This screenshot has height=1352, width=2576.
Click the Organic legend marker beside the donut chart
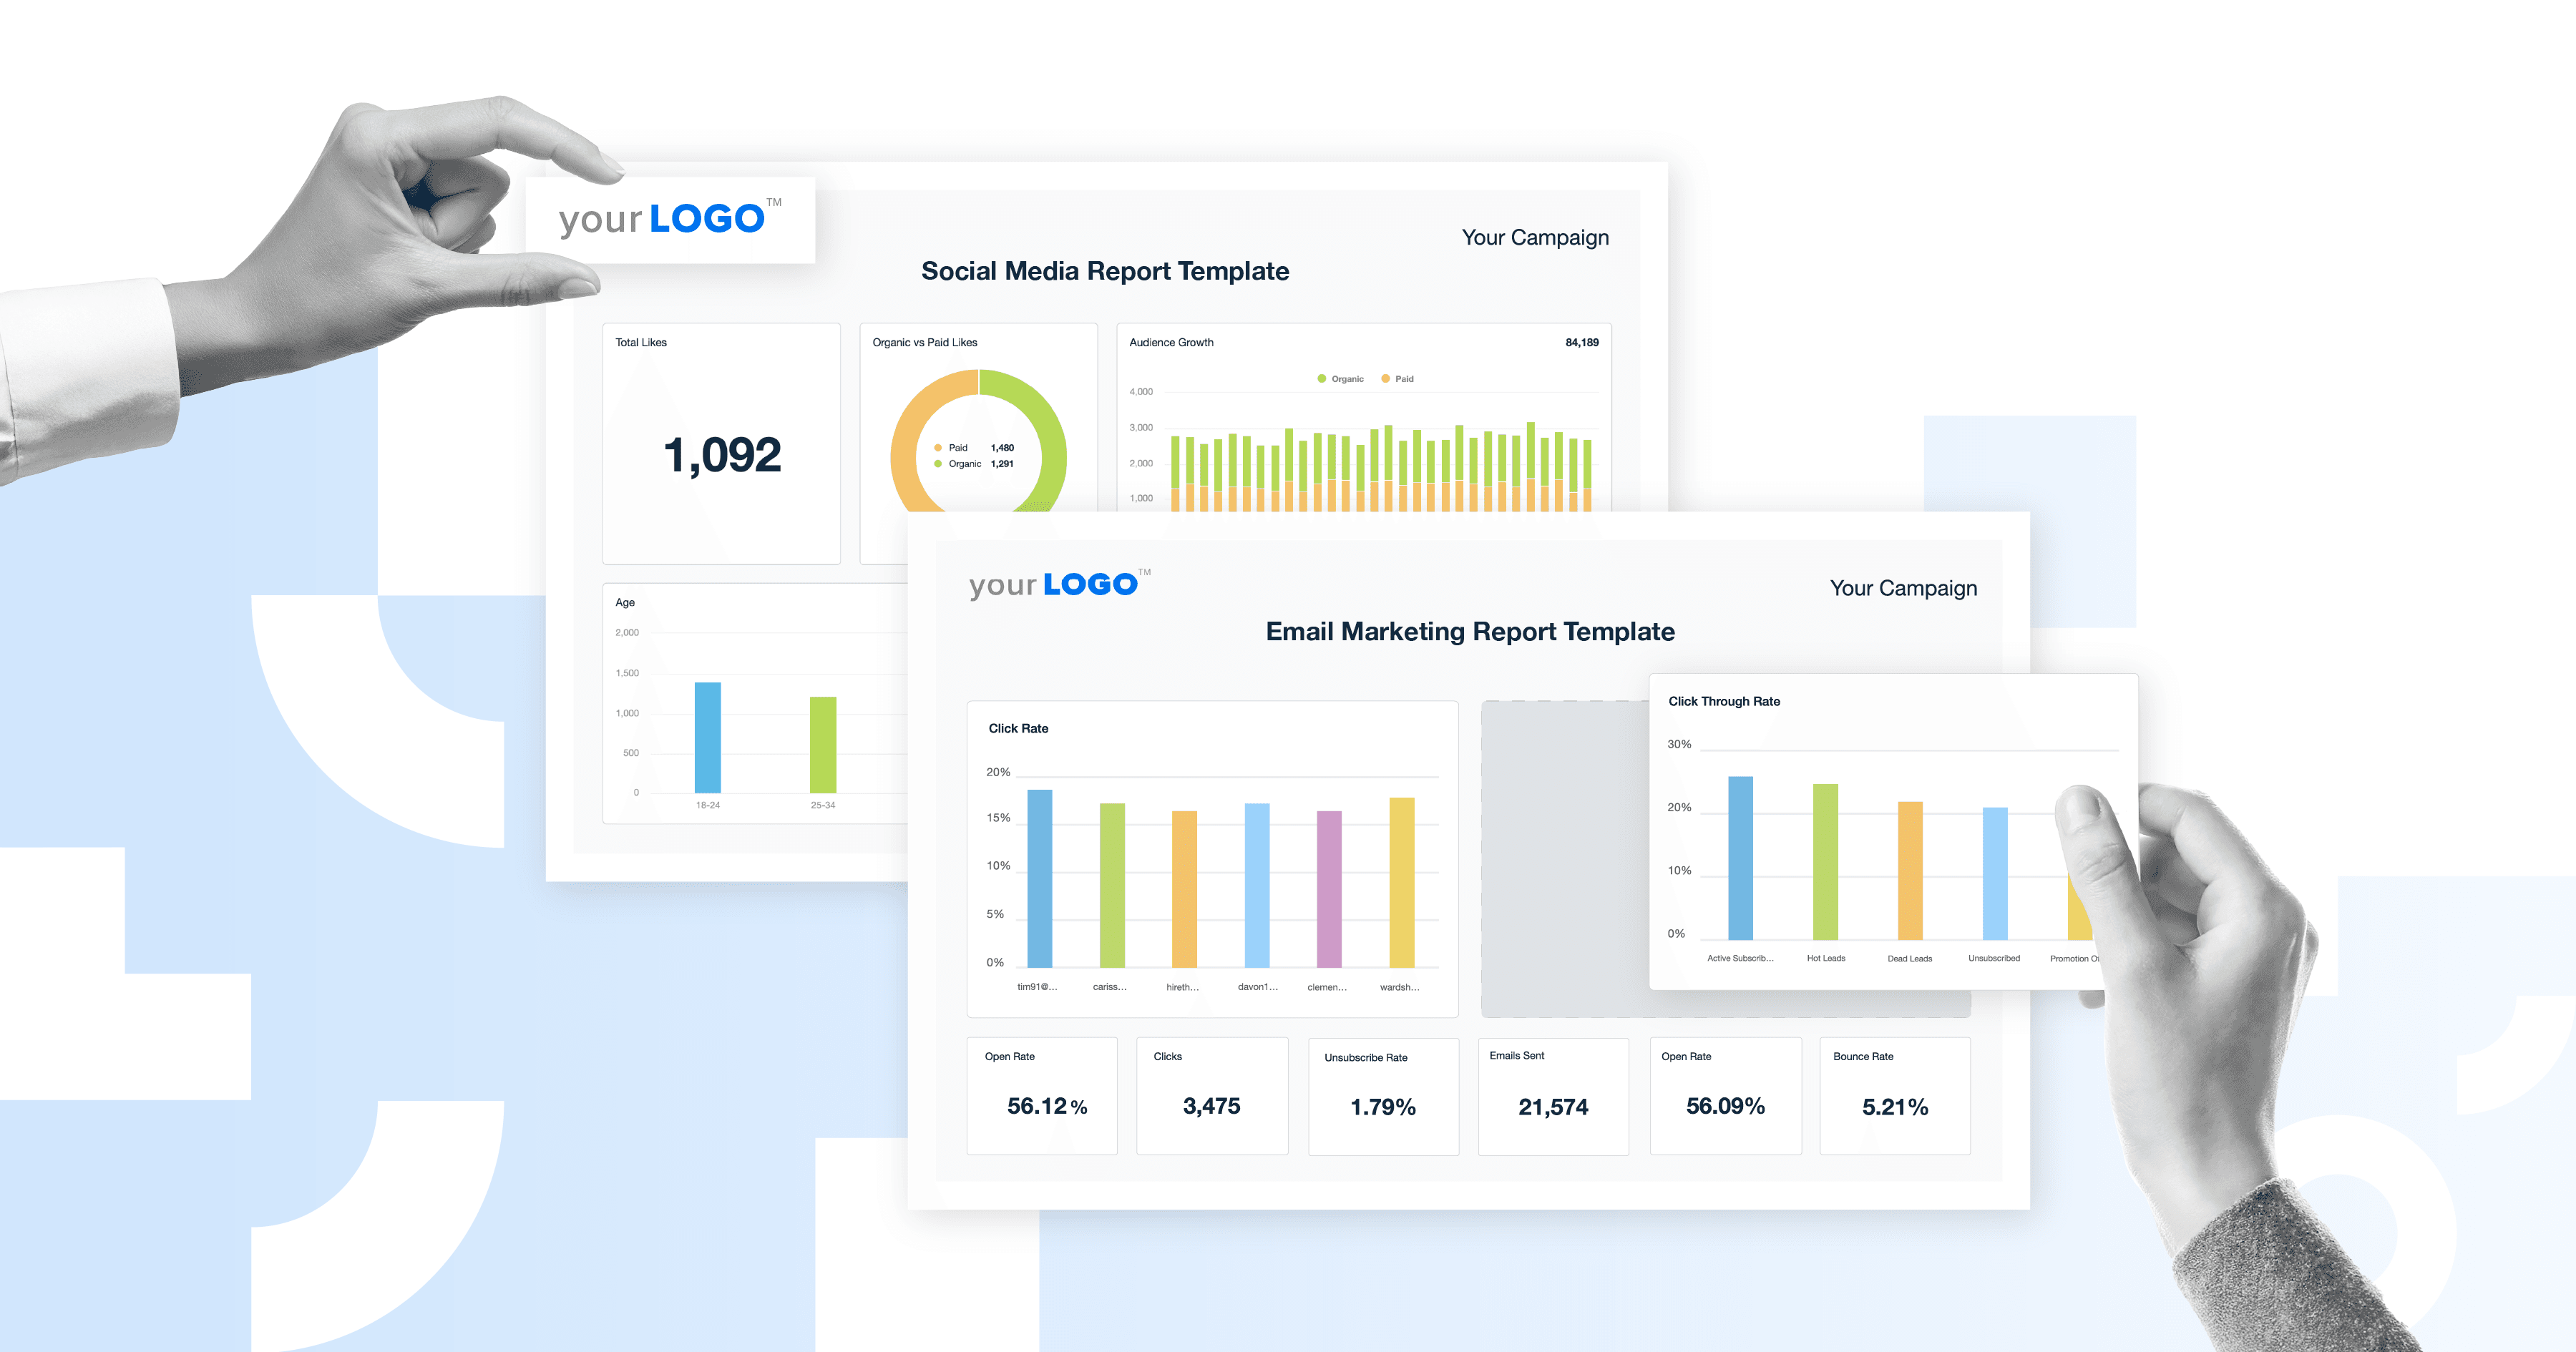pos(938,463)
